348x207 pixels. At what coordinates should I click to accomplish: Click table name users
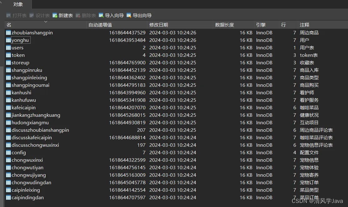point(17,48)
